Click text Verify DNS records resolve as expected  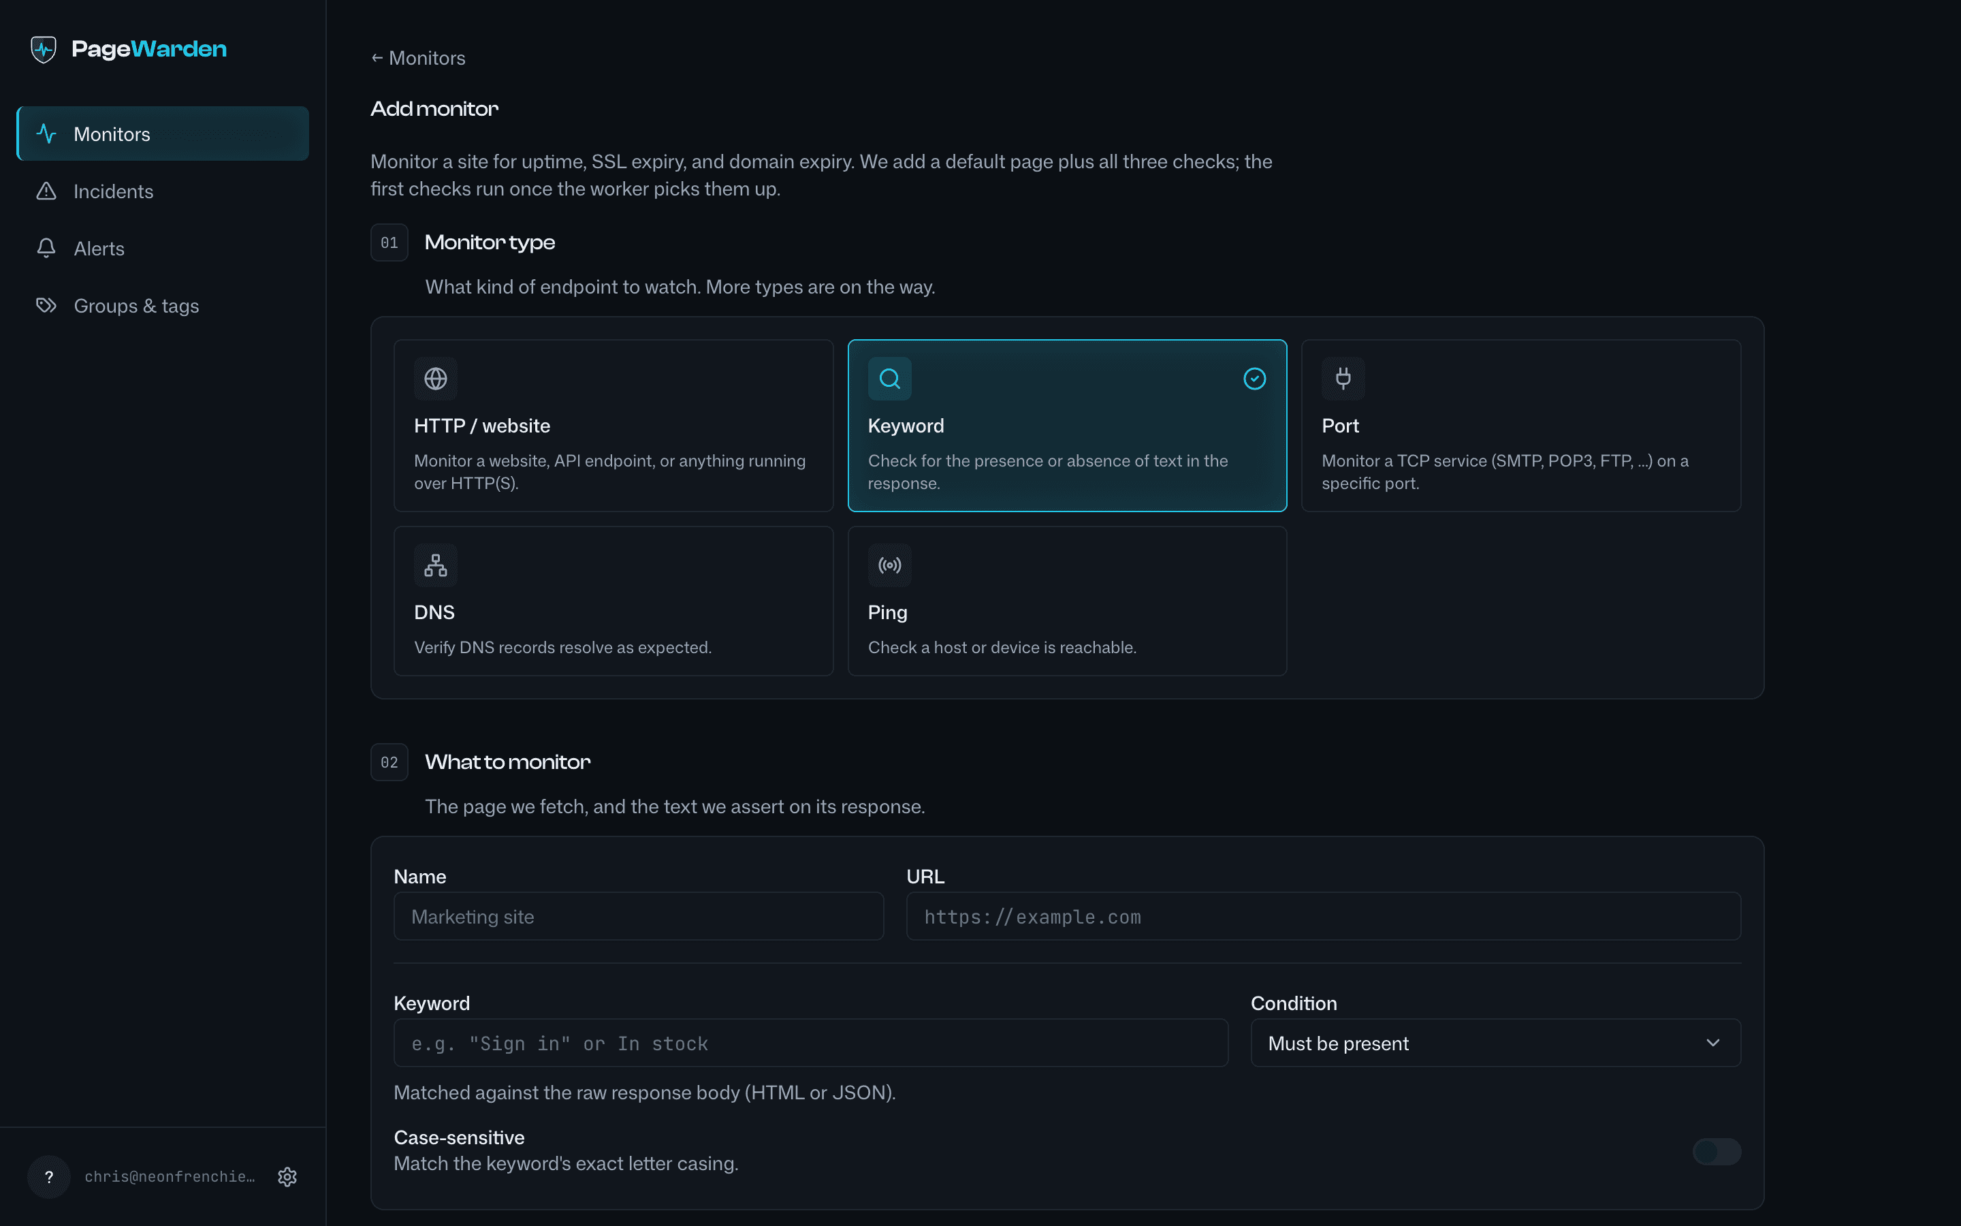tap(562, 647)
